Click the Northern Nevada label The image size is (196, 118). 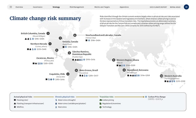[x=39, y=44]
